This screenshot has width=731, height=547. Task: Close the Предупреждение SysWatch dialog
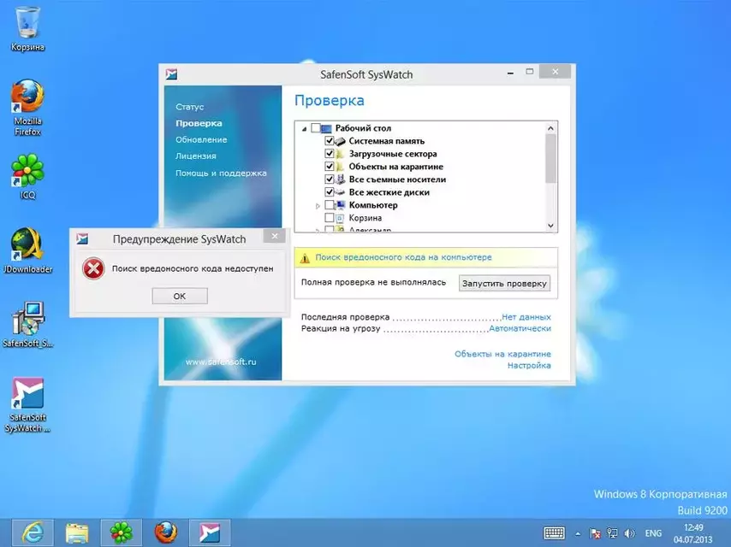[x=275, y=236]
